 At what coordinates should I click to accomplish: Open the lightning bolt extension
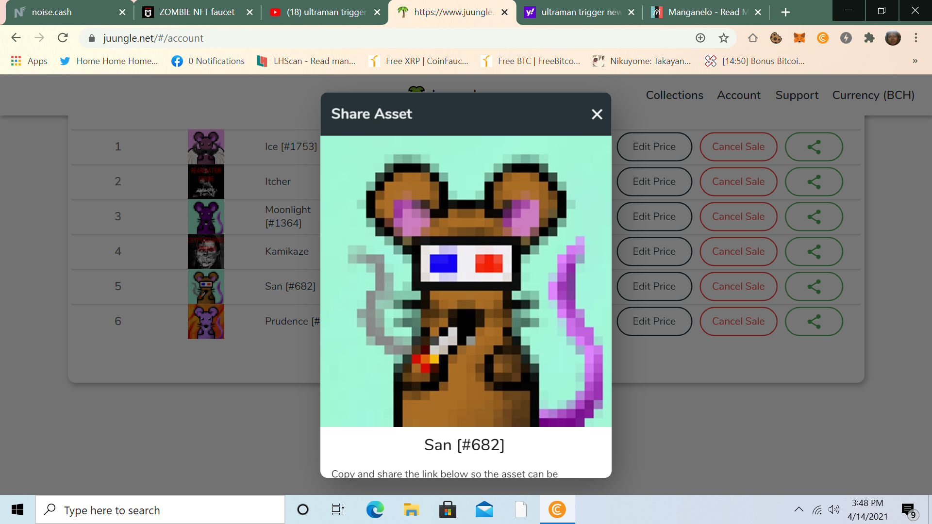click(x=846, y=38)
